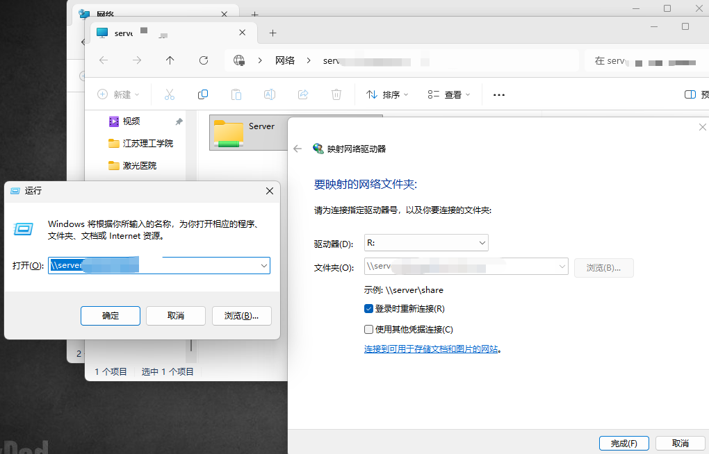This screenshot has width=709, height=454.
Task: Click the Copy icon in Explorer toolbar
Action: click(x=203, y=94)
